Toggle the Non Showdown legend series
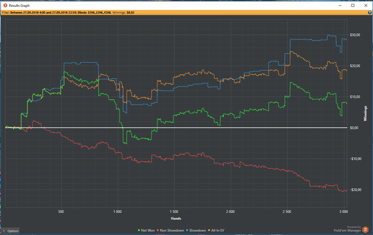 170,230
